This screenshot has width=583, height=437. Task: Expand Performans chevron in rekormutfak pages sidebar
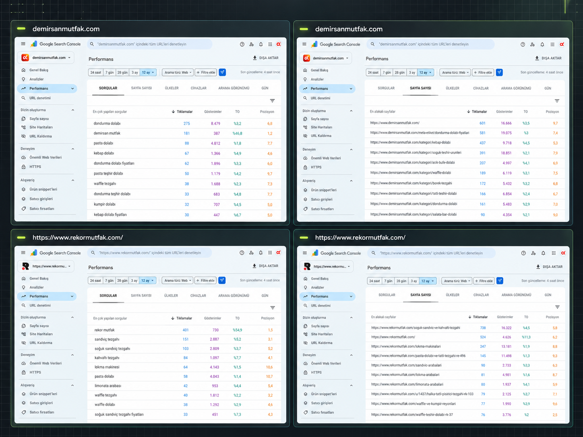pos(351,296)
